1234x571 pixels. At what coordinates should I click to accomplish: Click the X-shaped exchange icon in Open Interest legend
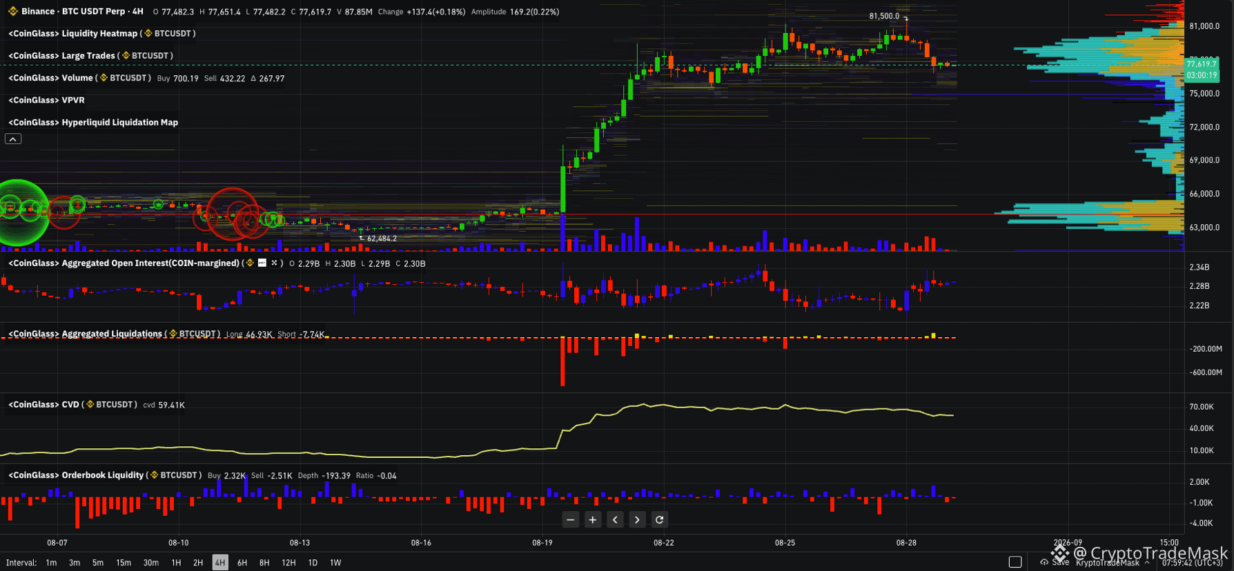click(x=274, y=263)
